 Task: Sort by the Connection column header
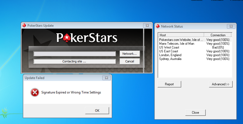(x=218, y=35)
